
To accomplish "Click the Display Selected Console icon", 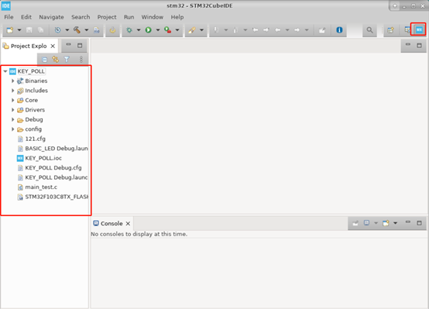I will coord(366,223).
